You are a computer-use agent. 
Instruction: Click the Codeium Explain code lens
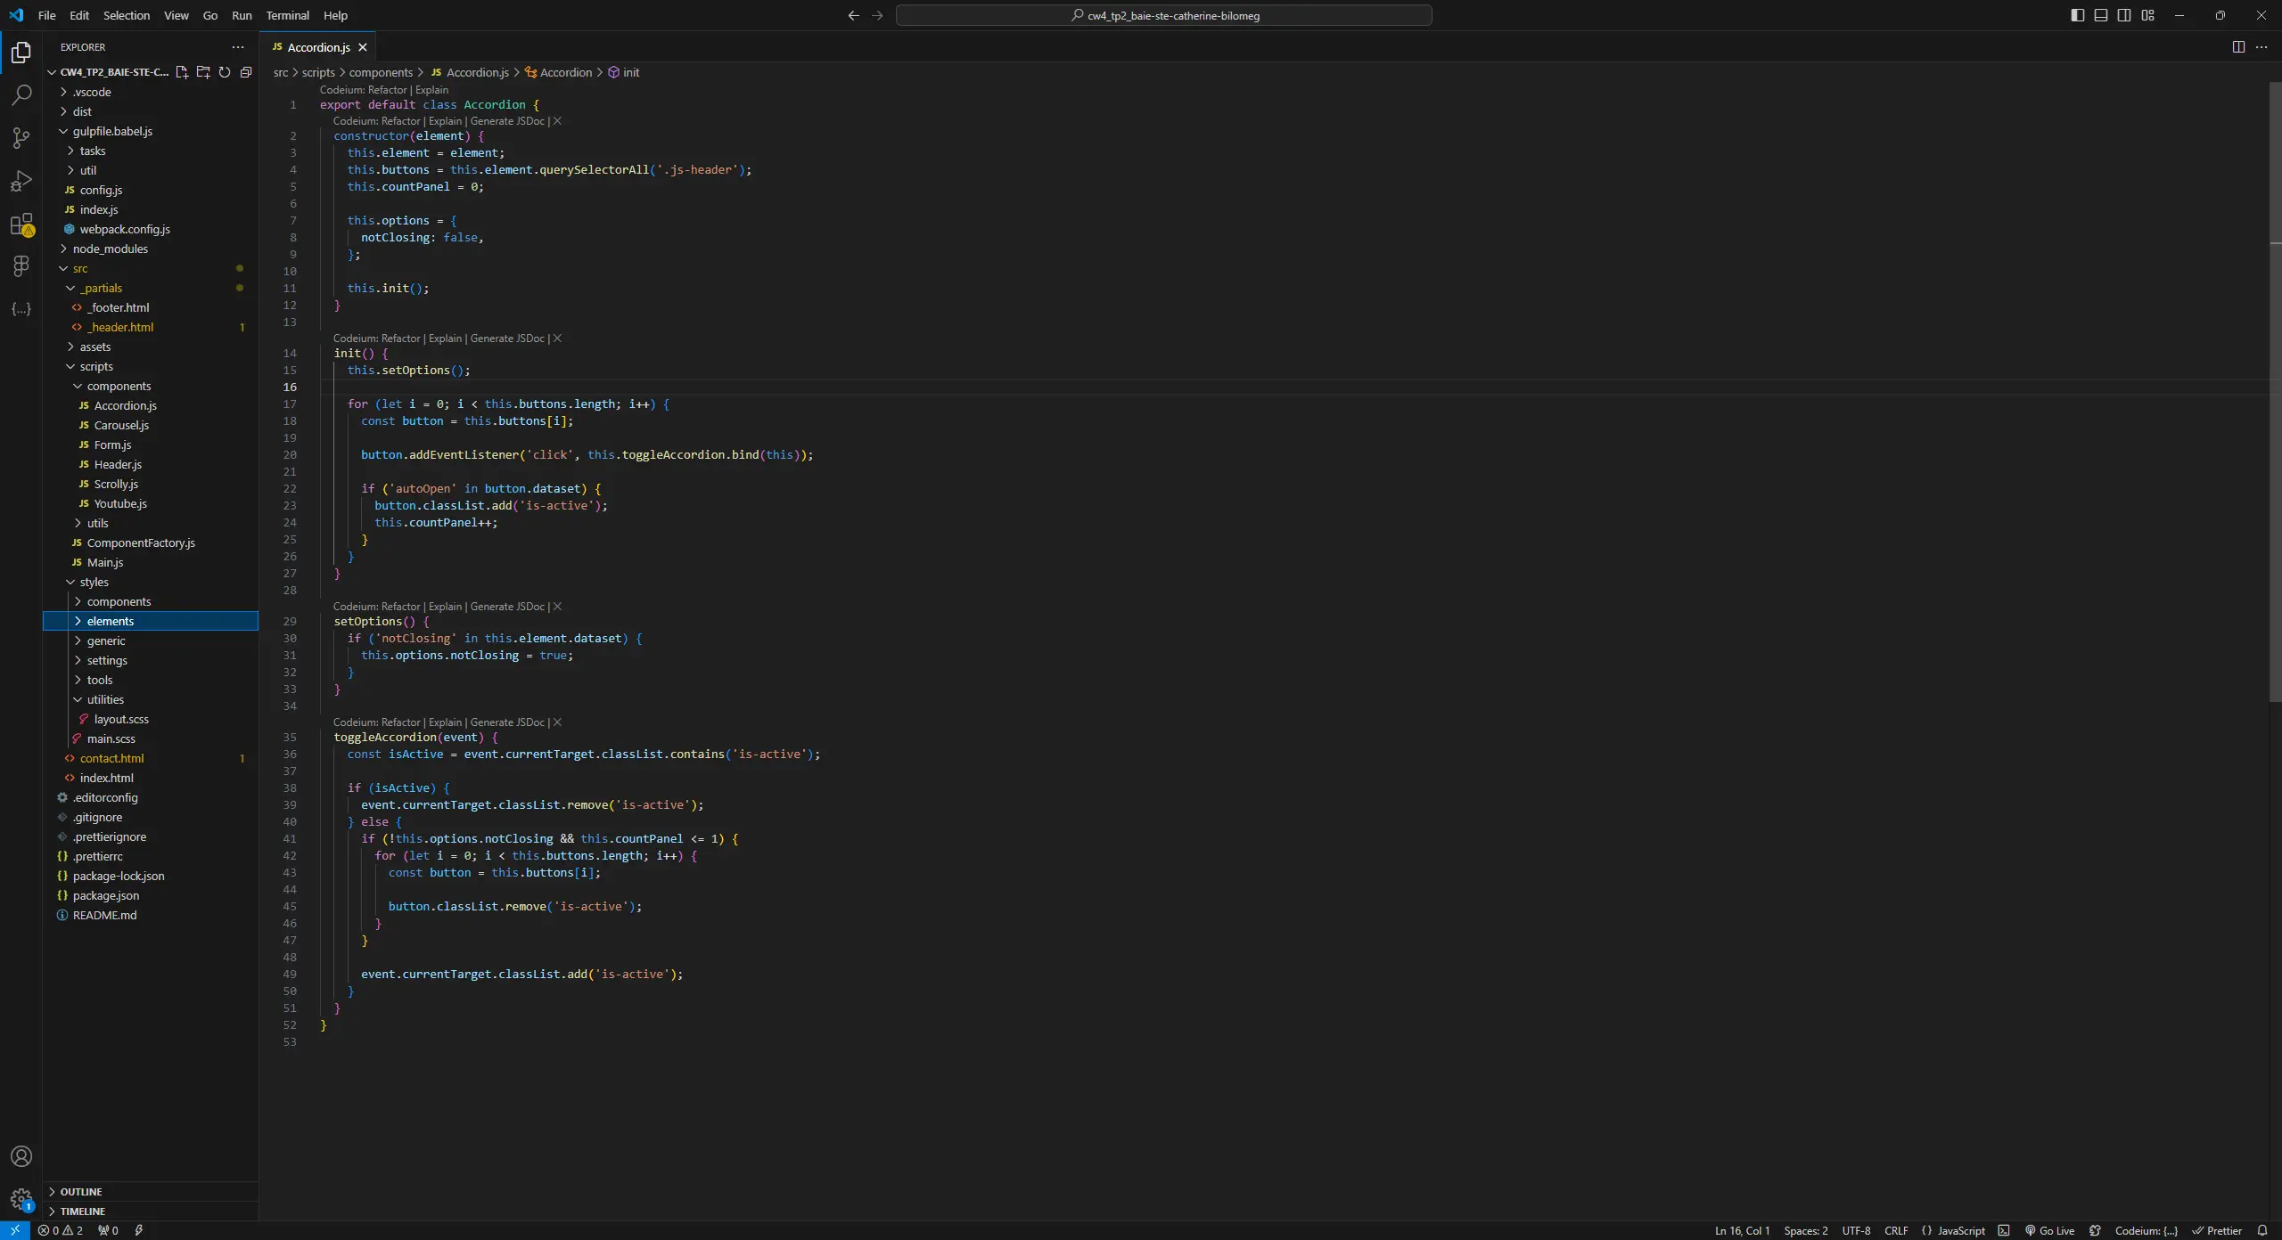tap(431, 90)
